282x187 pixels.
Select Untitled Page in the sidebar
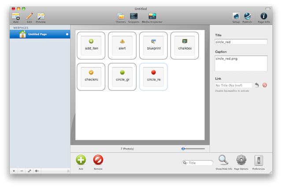40,34
